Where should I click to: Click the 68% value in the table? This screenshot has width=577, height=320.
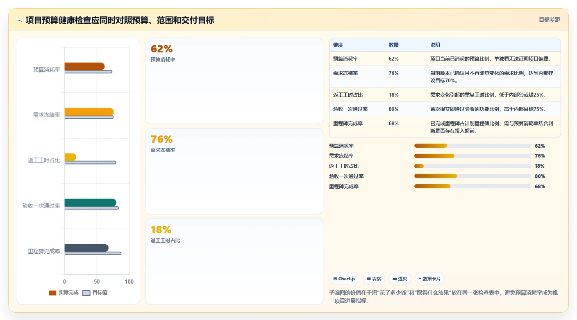click(393, 124)
